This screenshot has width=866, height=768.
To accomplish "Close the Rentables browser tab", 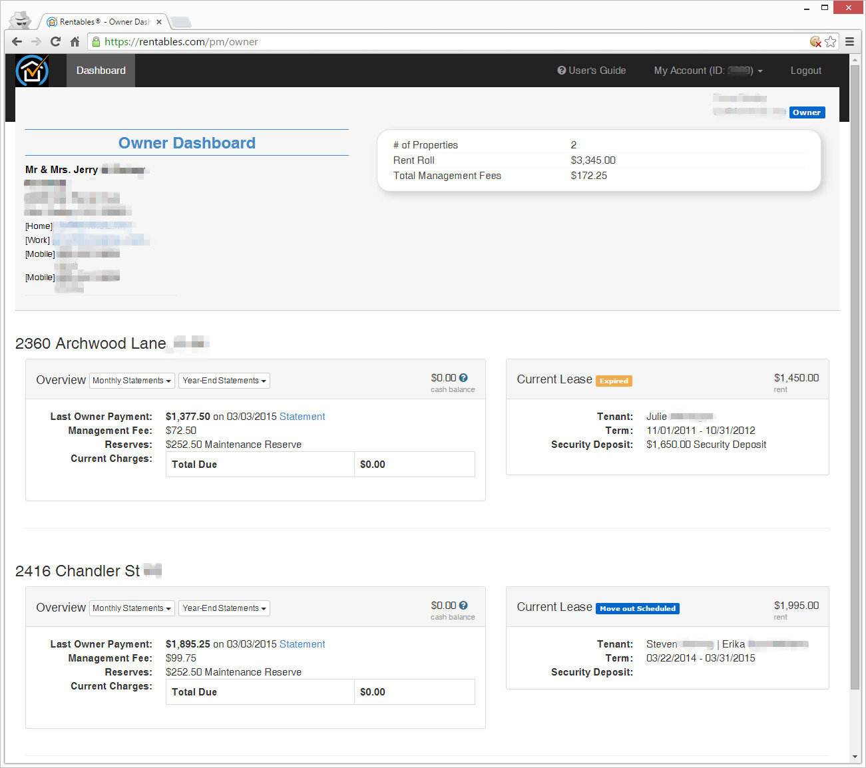I will tap(159, 22).
